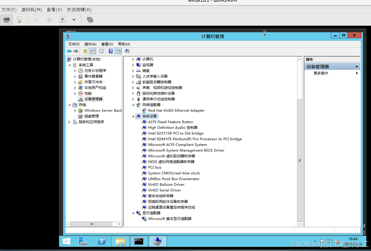The width and height of the screenshot is (371, 251).
Task: Click the Forward arrow in Computer Management toolbar
Action: coord(76,51)
